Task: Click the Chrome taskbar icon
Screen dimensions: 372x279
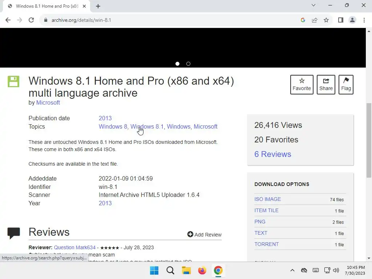Action: coord(218,270)
